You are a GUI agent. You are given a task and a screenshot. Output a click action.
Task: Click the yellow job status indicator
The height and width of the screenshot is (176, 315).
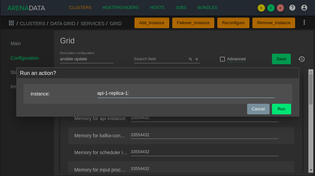tap(261, 8)
